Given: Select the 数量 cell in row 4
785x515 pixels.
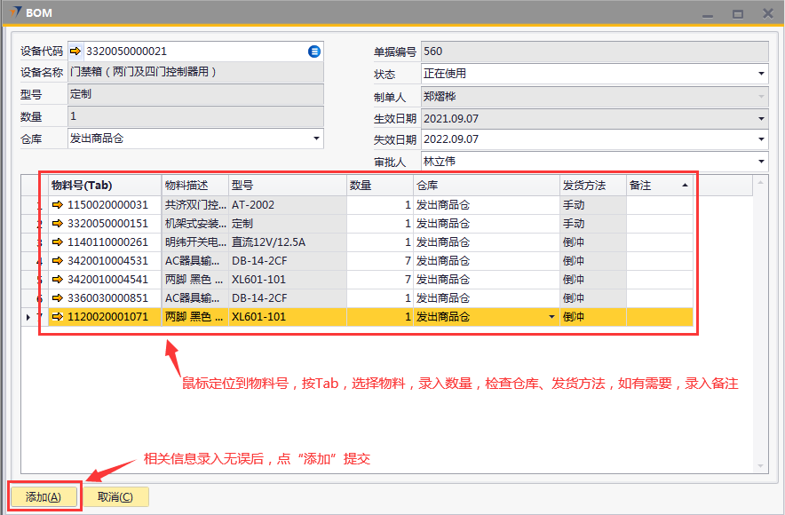Looking at the screenshot, I should tap(379, 261).
